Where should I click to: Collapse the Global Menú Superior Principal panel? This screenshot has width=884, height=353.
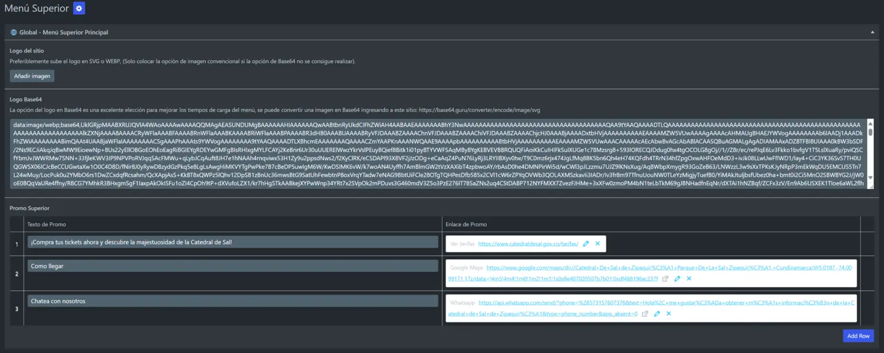[872, 32]
